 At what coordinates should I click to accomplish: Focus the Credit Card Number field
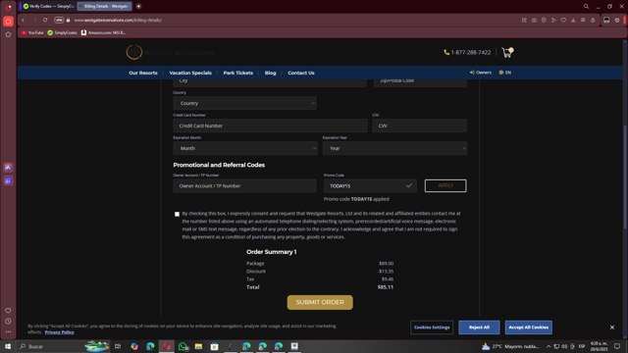270,126
